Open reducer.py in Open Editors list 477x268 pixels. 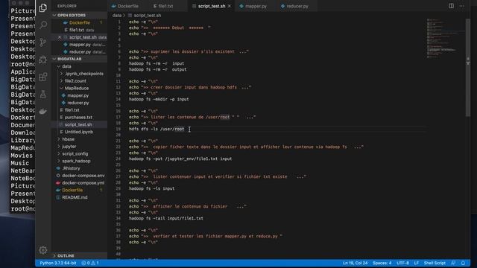pyautogui.click(x=80, y=51)
